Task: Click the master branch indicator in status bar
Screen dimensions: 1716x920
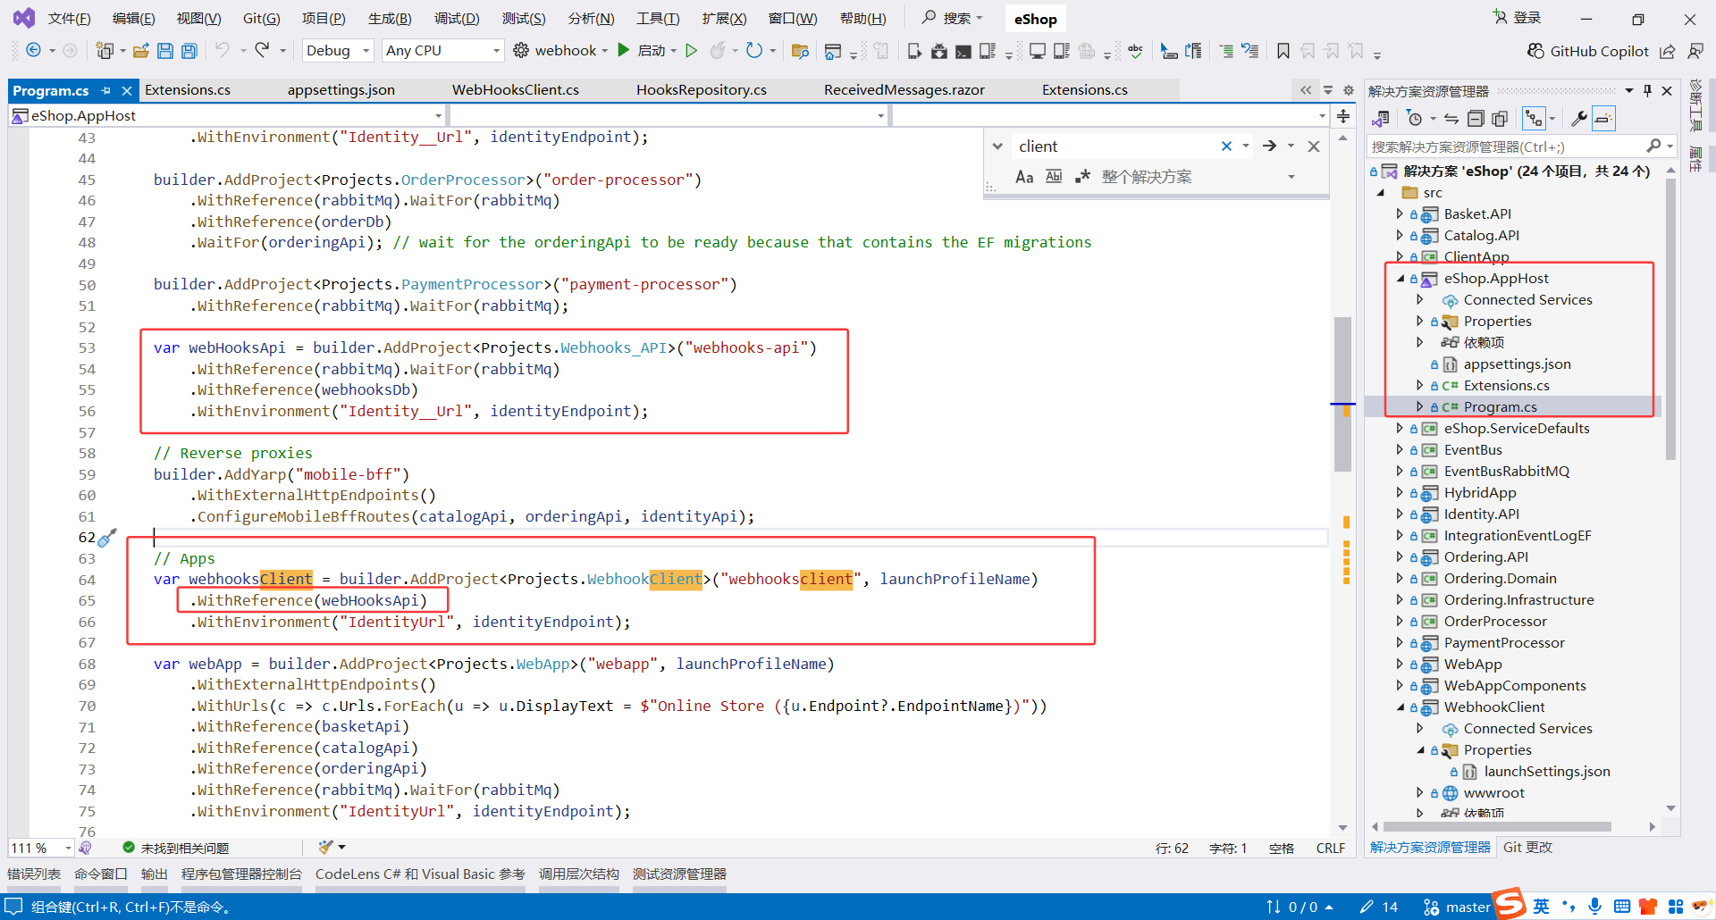Action: (1457, 907)
